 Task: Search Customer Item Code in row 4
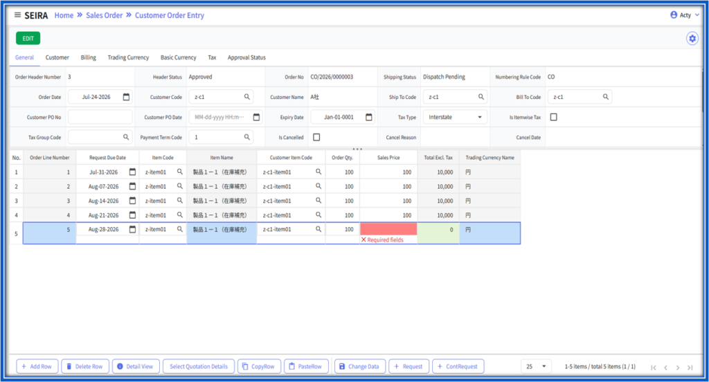(x=318, y=215)
